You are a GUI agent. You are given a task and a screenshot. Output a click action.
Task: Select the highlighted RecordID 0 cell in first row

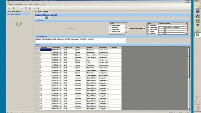coord(46,50)
